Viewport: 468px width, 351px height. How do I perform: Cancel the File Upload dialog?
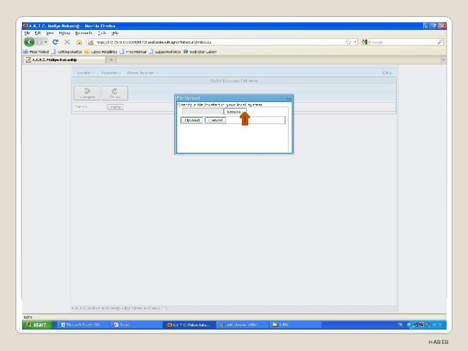(216, 120)
